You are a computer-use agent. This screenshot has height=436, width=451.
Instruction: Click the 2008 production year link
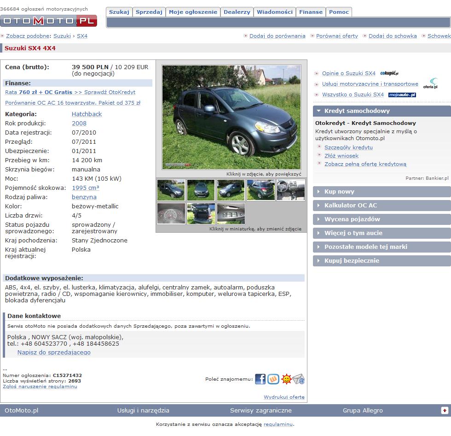click(79, 123)
